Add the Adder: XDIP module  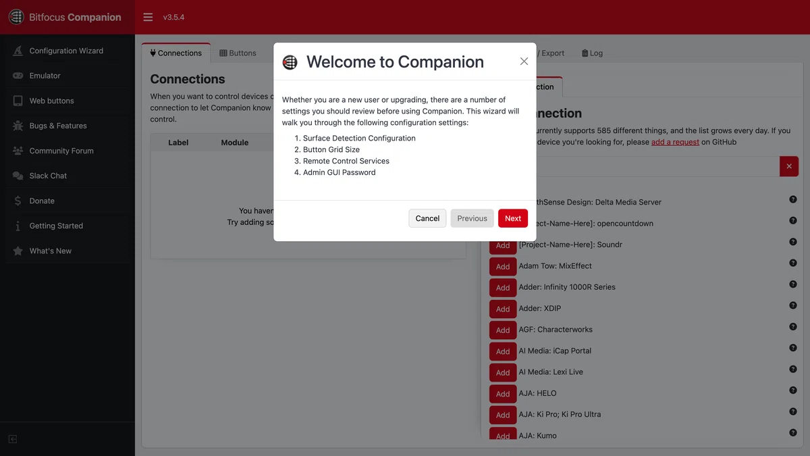point(503,309)
